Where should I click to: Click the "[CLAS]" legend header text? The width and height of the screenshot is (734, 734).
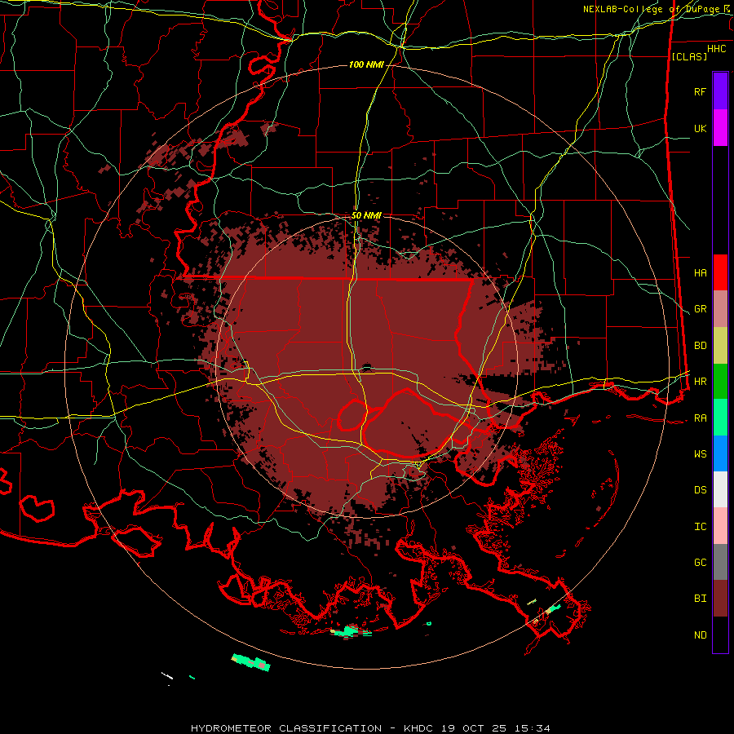(689, 56)
